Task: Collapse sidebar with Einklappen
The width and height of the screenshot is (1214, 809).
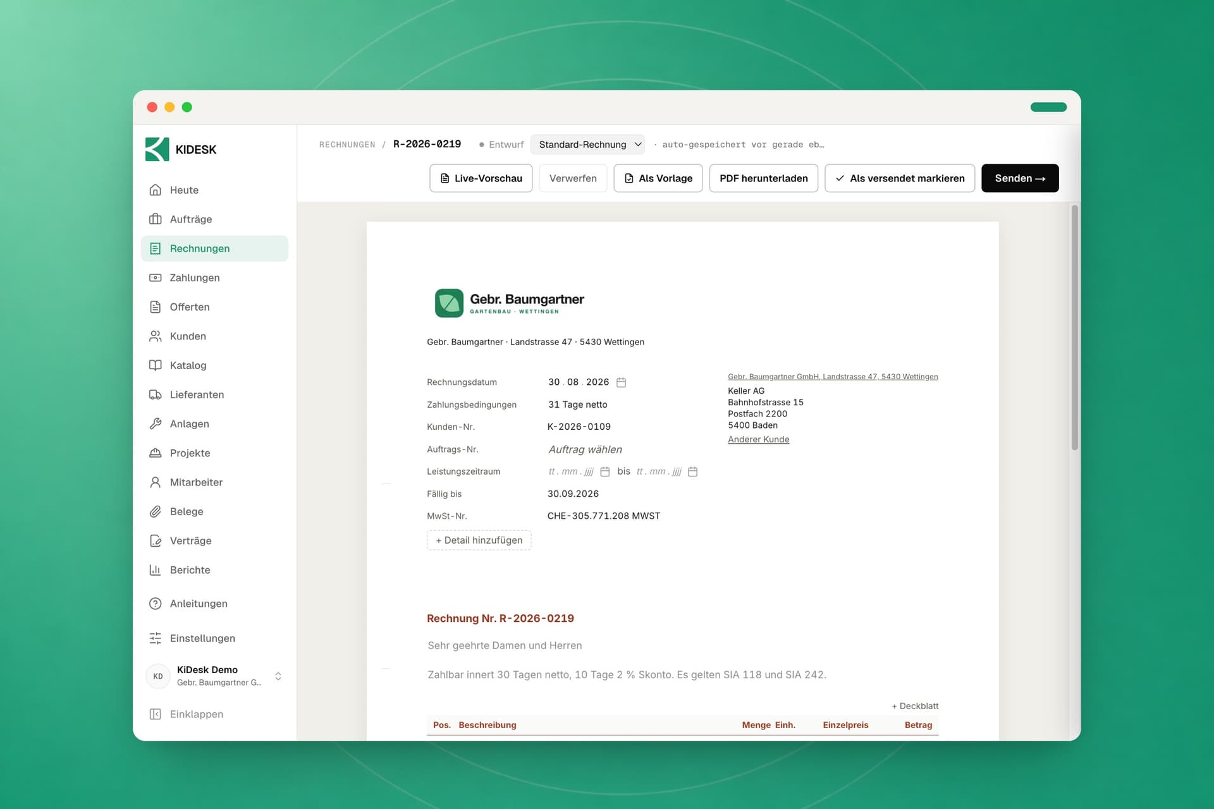Action: [187, 714]
